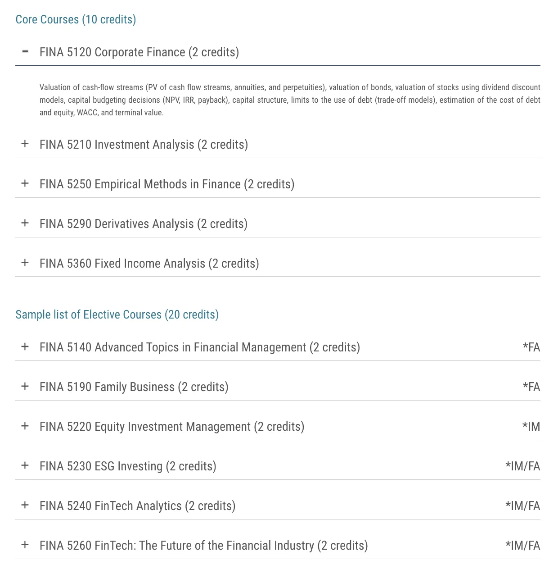Click plus icon beside FINA 5250 Empirical Methods
Viewport: 558px width, 565px height.
25,183
